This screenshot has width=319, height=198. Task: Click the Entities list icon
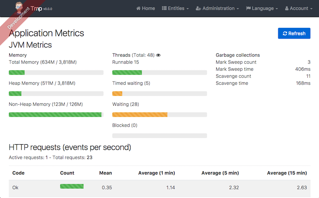[164, 8]
